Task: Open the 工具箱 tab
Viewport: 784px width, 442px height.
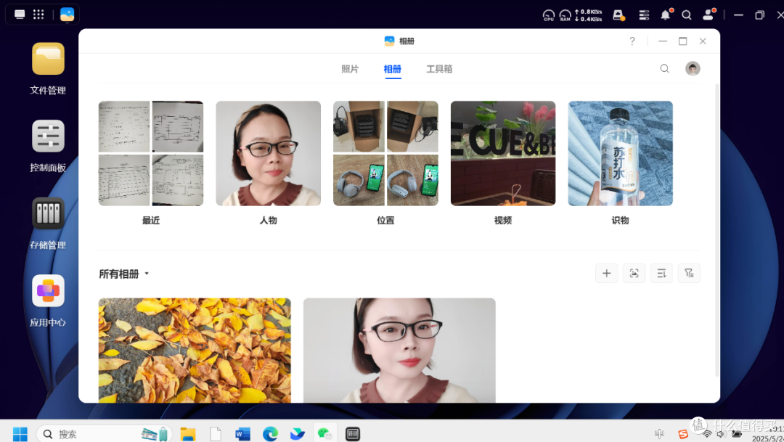Action: 439,69
